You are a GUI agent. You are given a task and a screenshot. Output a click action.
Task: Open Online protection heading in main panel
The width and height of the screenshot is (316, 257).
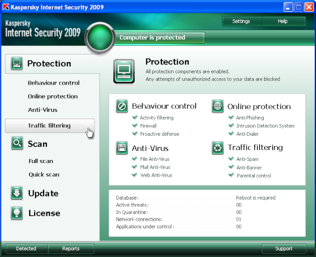coord(259,106)
